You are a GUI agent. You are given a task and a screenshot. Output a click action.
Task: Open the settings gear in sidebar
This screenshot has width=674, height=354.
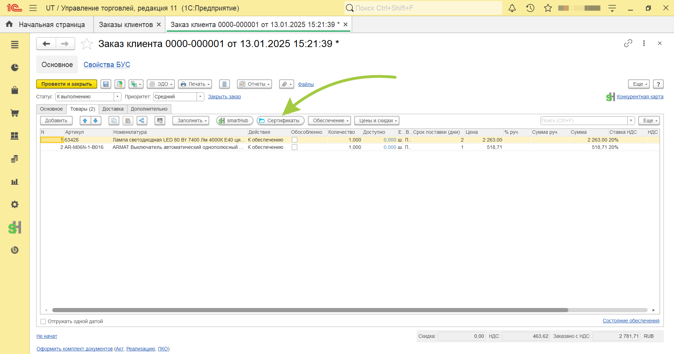15,204
